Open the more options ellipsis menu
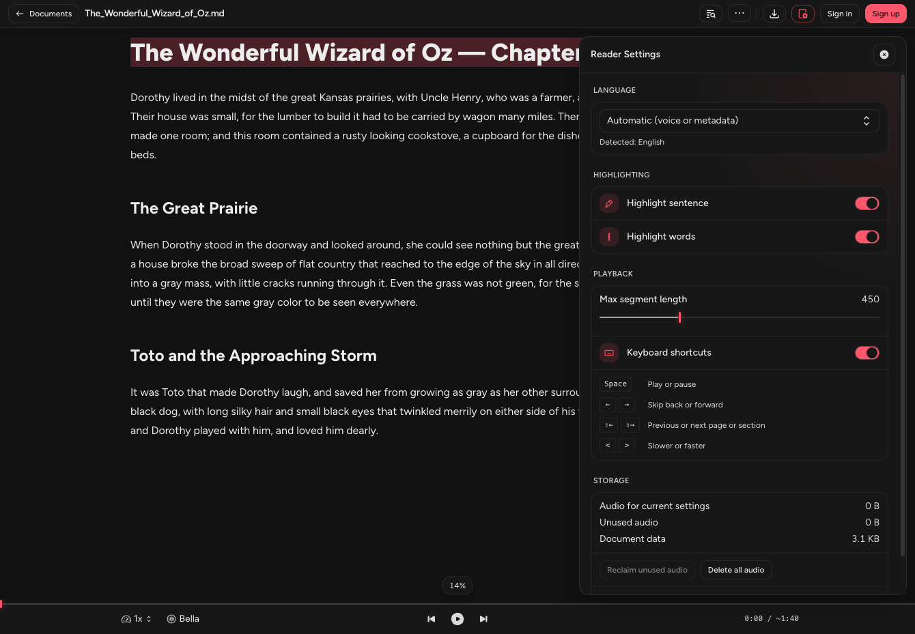The width and height of the screenshot is (915, 634). pyautogui.click(x=740, y=14)
